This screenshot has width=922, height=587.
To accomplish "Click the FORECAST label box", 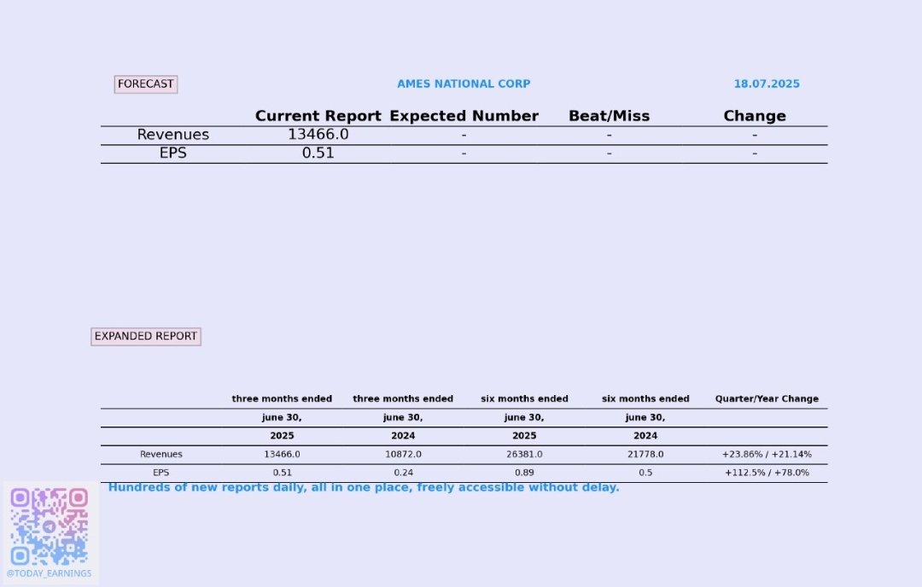I will (146, 84).
